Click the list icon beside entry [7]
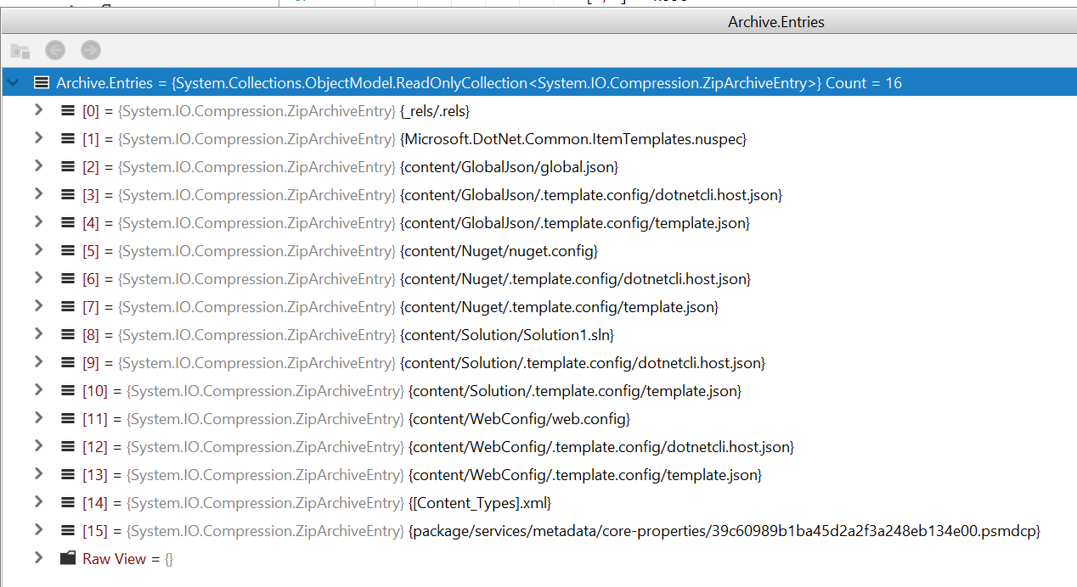This screenshot has height=587, width=1077. [x=69, y=306]
